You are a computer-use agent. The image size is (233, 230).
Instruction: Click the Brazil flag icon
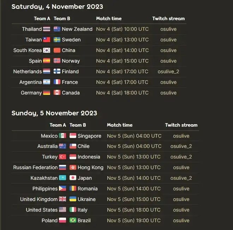coord(73,220)
